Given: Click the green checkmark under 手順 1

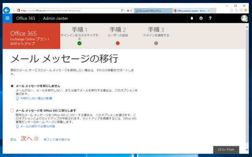Looking at the screenshot, I should click(x=79, y=43).
